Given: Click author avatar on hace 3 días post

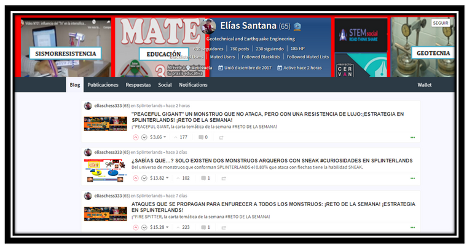Looking at the screenshot, I should pos(88,152).
